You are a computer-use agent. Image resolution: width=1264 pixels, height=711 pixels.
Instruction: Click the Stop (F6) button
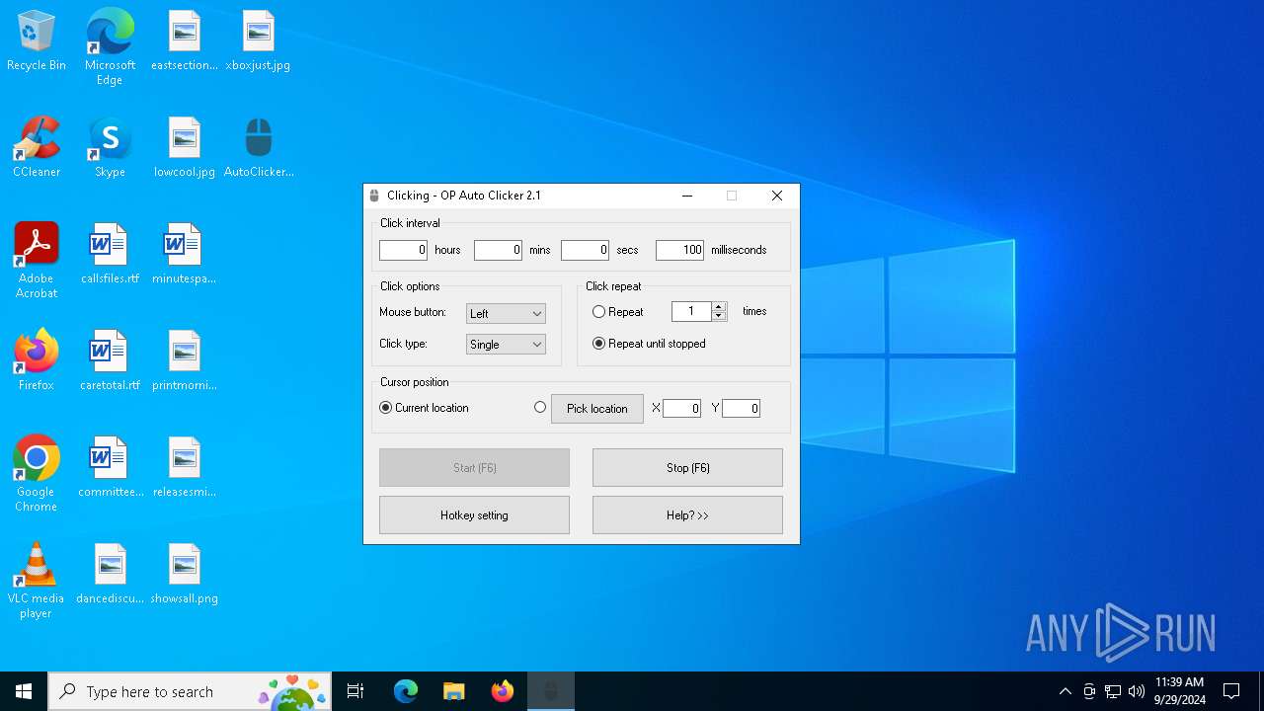pos(687,468)
